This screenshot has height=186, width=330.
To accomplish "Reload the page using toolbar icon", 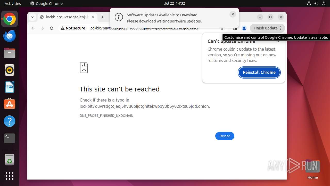I will pos(52,28).
